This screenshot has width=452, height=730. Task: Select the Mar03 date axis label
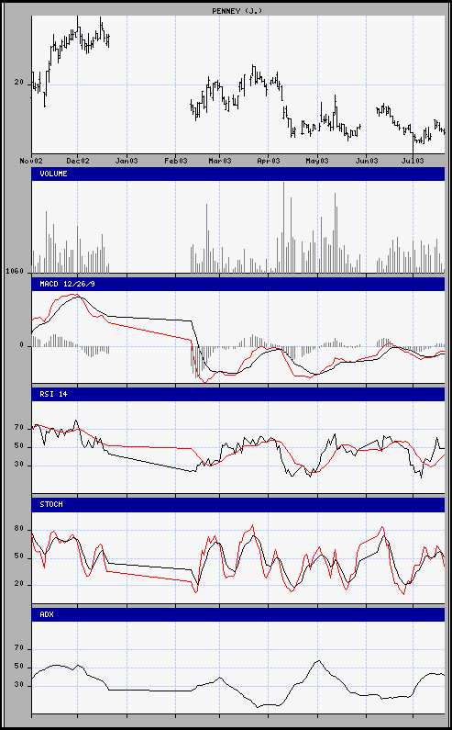click(220, 161)
